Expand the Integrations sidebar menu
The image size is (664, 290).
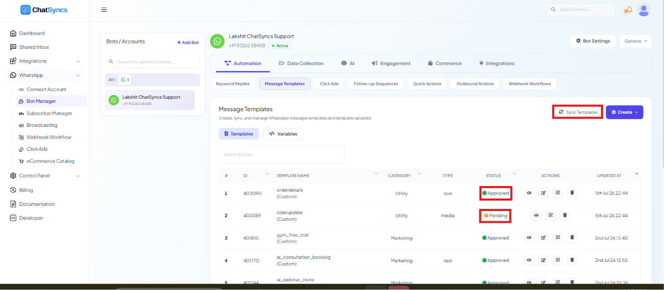pos(45,61)
